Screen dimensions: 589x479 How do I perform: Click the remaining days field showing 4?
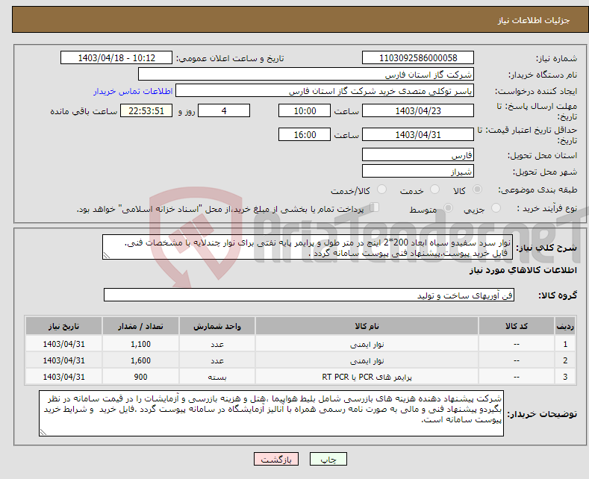(x=224, y=110)
